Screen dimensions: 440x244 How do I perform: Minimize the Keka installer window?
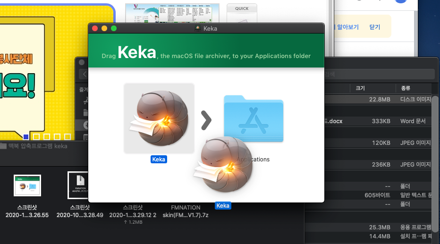pyautogui.click(x=104, y=28)
